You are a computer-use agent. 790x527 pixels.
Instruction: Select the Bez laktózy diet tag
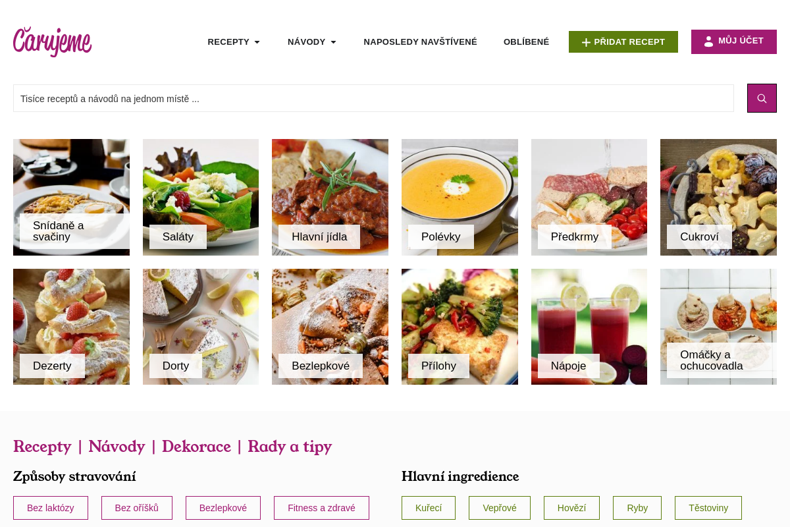tap(51, 508)
